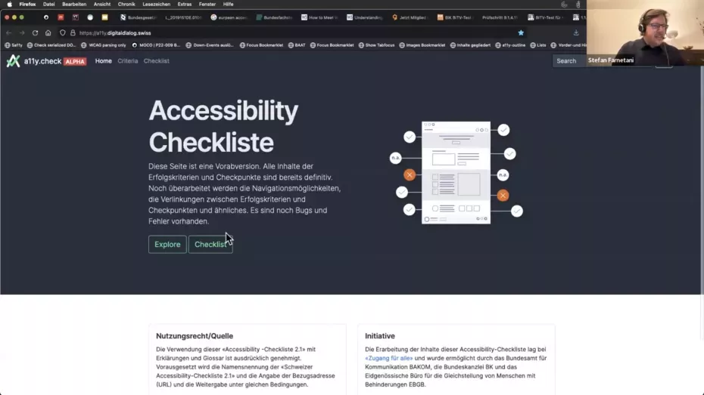Open the Chronik menu in menu bar
704x395 pixels.
pyautogui.click(x=126, y=4)
